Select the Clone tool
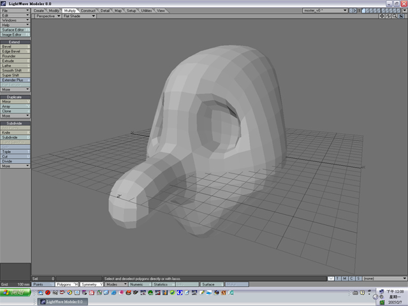The width and height of the screenshot is (408, 306). [15, 111]
